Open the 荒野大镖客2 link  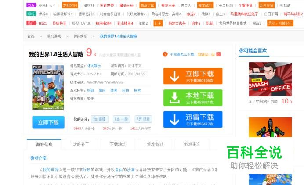[x=136, y=14]
